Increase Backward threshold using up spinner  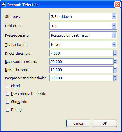pos(115,60)
